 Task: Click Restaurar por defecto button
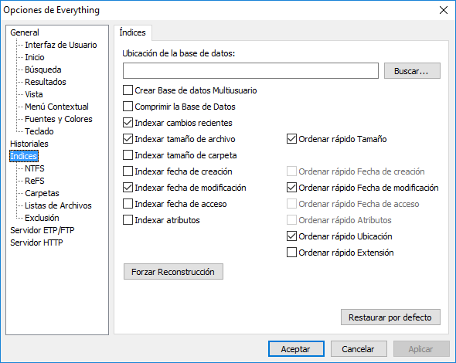click(390, 317)
